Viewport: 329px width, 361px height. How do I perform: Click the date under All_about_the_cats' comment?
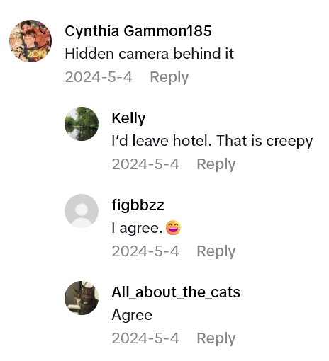[x=145, y=338]
